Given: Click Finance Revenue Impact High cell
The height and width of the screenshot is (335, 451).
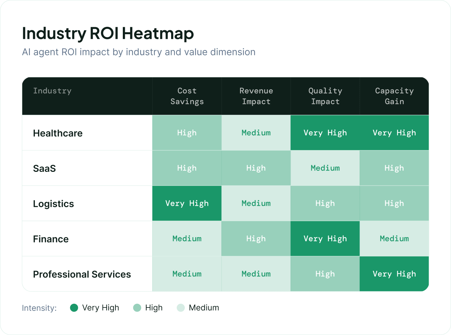Looking at the screenshot, I should pos(256,238).
